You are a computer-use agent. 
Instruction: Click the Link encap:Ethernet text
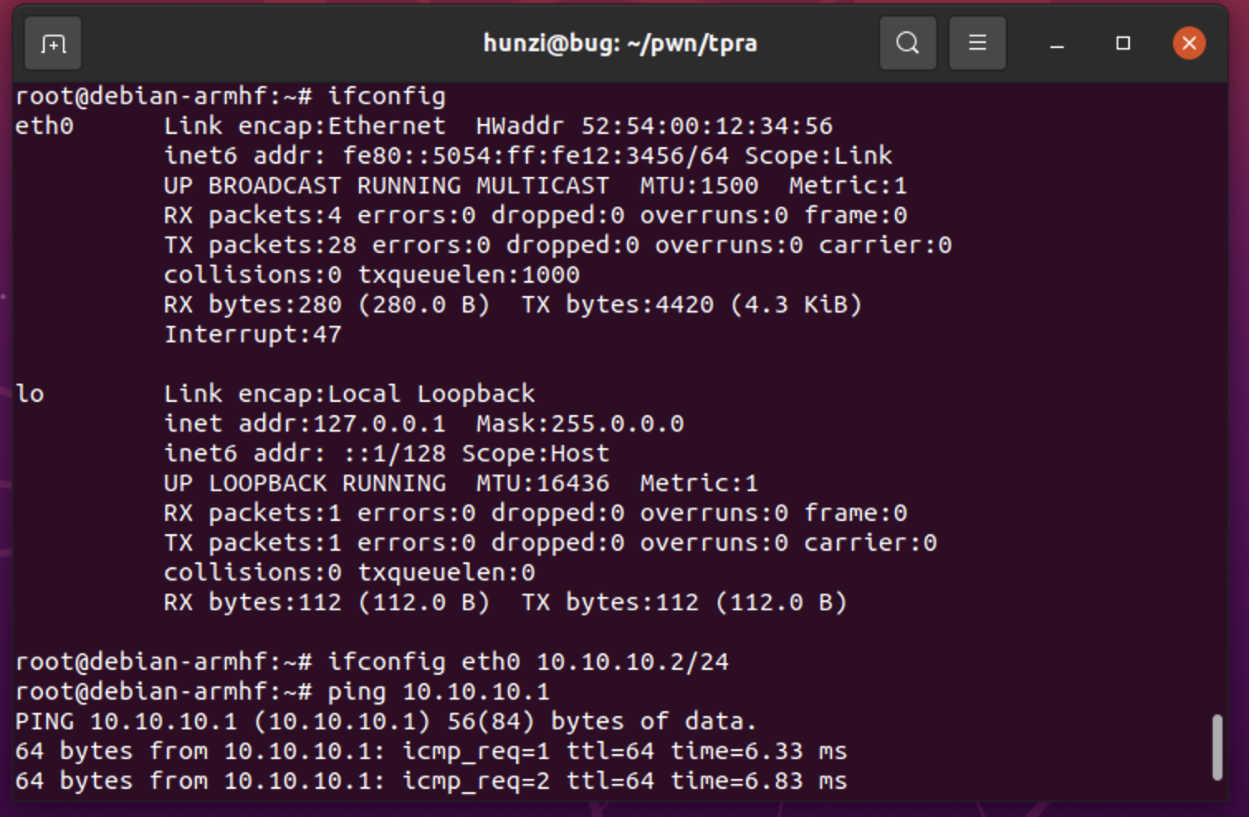pyautogui.click(x=304, y=126)
